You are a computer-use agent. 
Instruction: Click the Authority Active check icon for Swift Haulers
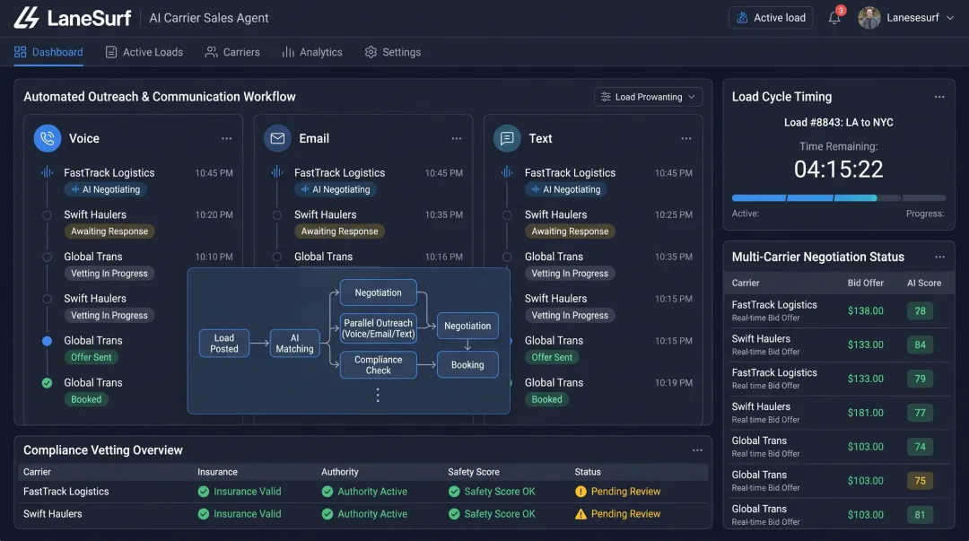[x=327, y=514]
